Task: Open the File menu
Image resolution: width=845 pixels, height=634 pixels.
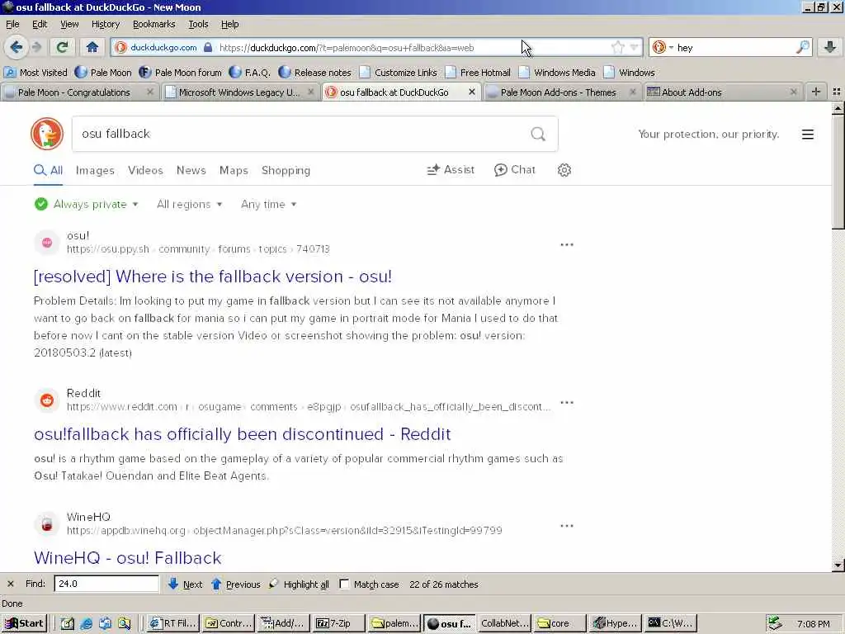Action: point(12,24)
